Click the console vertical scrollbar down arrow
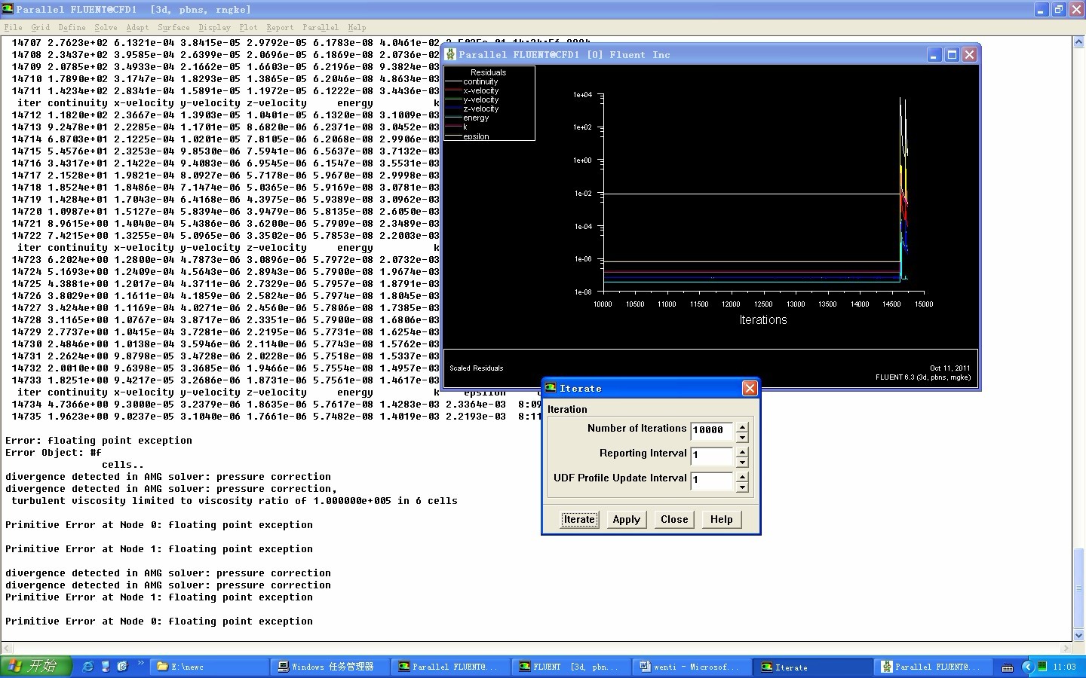The image size is (1086, 678). [x=1078, y=635]
